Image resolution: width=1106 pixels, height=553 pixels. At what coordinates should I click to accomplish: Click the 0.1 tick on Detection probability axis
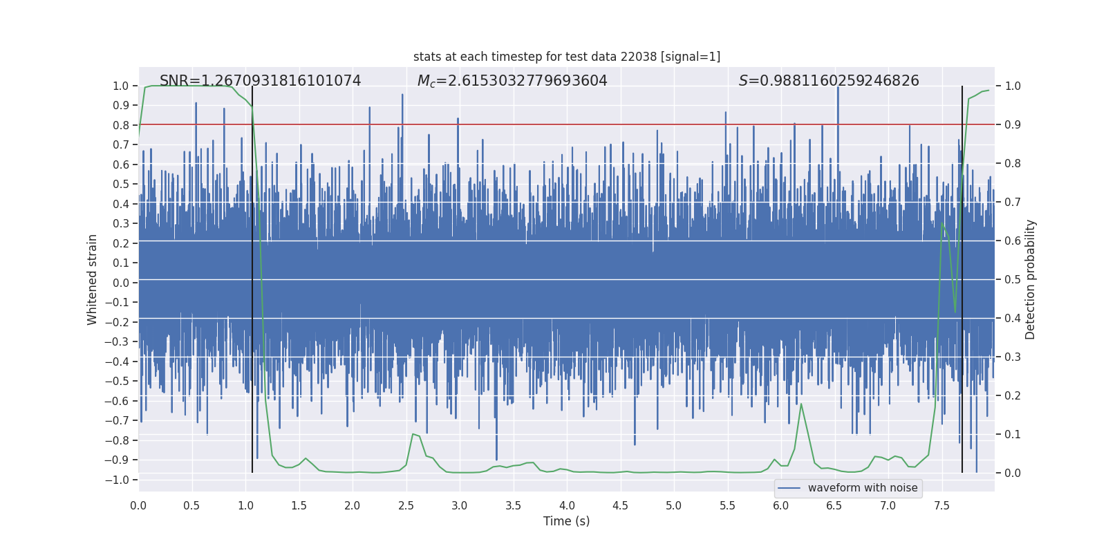(1013, 435)
